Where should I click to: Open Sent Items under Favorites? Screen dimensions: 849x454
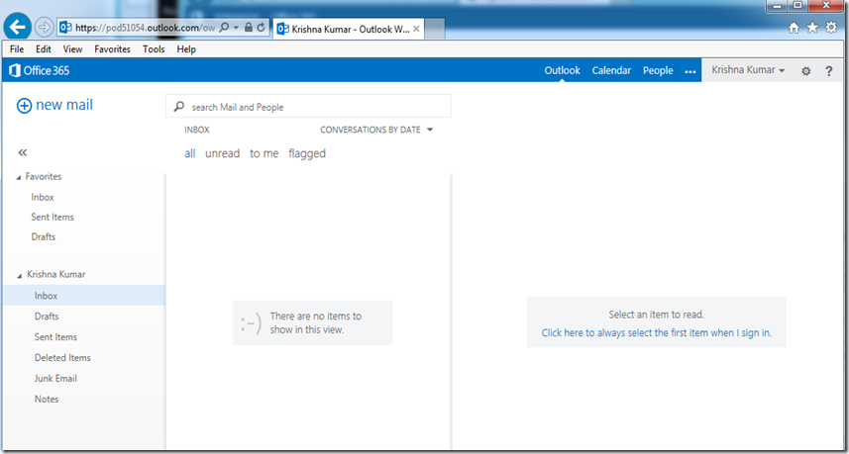tap(53, 217)
